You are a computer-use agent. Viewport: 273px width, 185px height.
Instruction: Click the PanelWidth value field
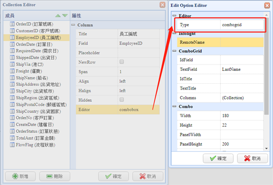tap(242, 135)
